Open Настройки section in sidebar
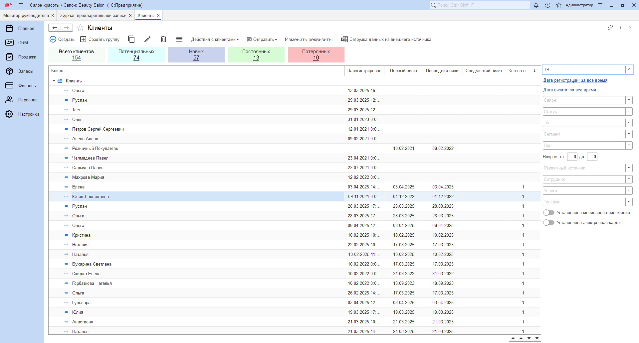Image resolution: width=639 pixels, height=343 pixels. [x=22, y=114]
